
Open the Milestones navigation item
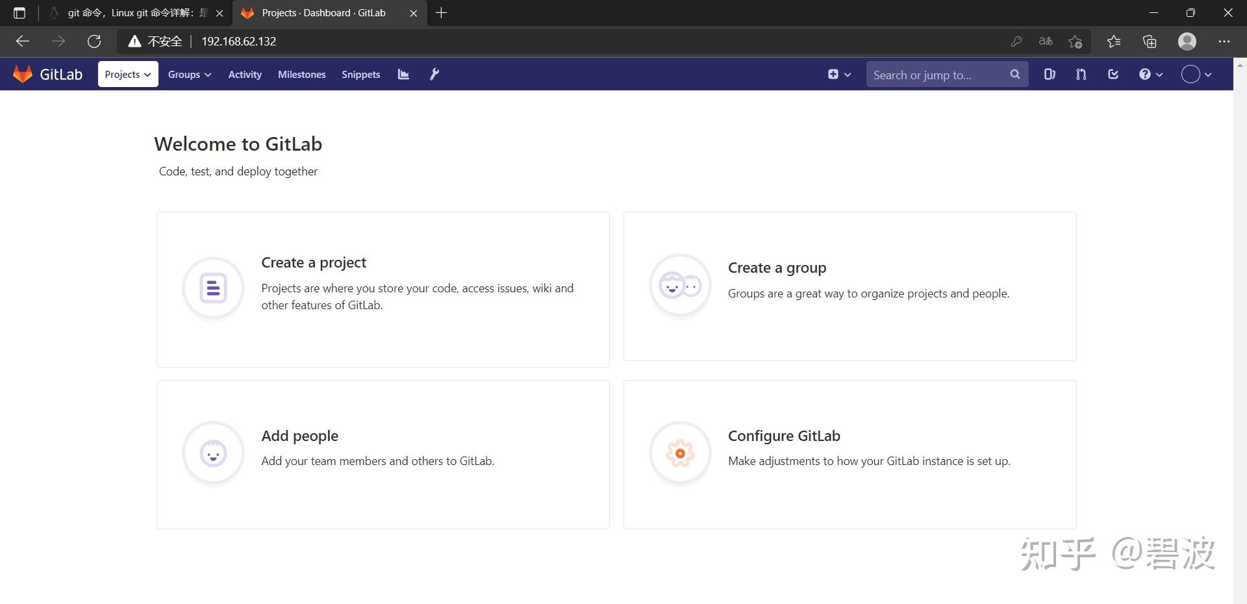301,74
